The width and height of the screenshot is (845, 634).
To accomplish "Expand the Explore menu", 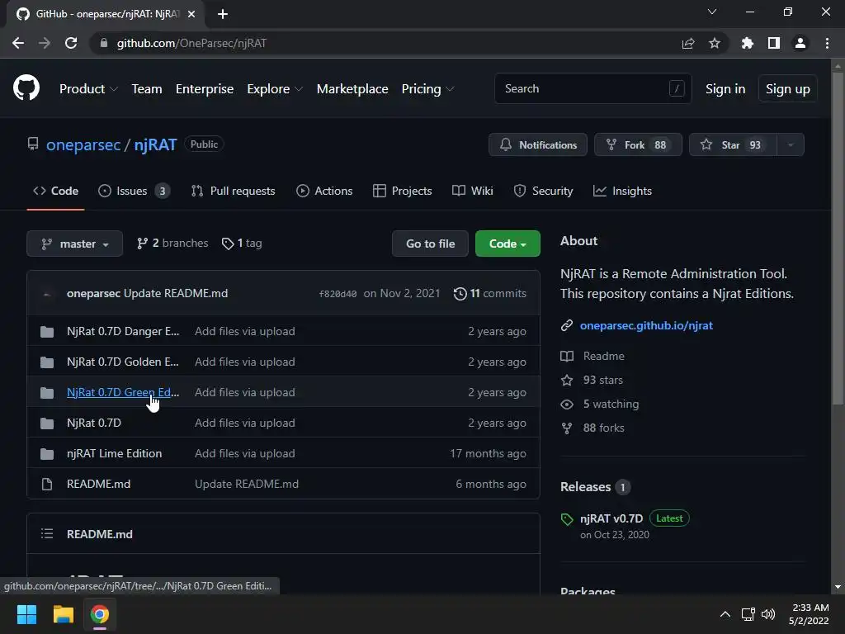I will (275, 89).
